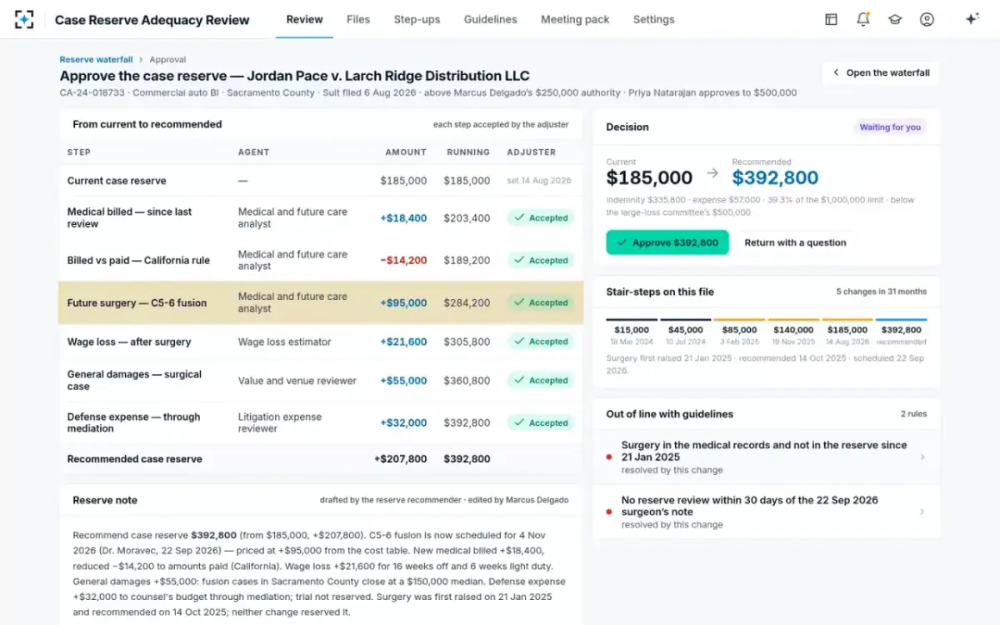The width and height of the screenshot is (1000, 625).
Task: Click the recommended $392,800 amount in Decision
Action: point(775,177)
